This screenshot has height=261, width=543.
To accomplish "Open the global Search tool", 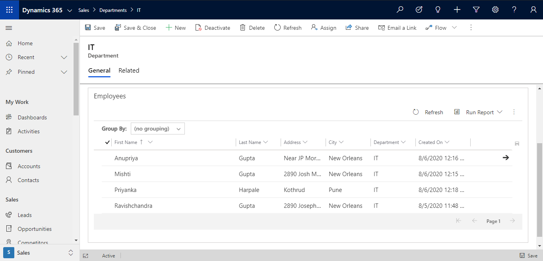I will [400, 10].
